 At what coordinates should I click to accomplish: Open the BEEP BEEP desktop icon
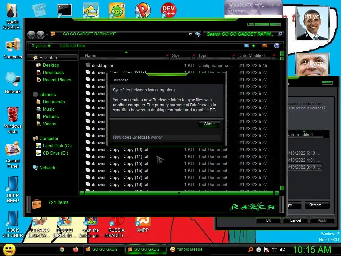[13, 190]
